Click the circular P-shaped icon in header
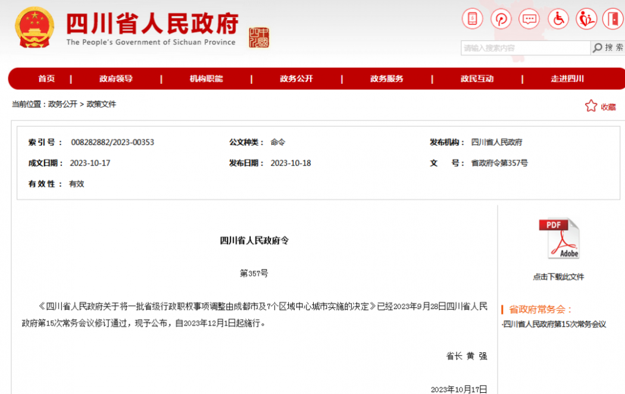Image resolution: width=625 pixels, height=394 pixels. tap(501, 19)
